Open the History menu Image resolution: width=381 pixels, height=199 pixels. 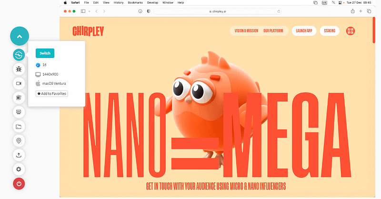(x=119, y=3)
